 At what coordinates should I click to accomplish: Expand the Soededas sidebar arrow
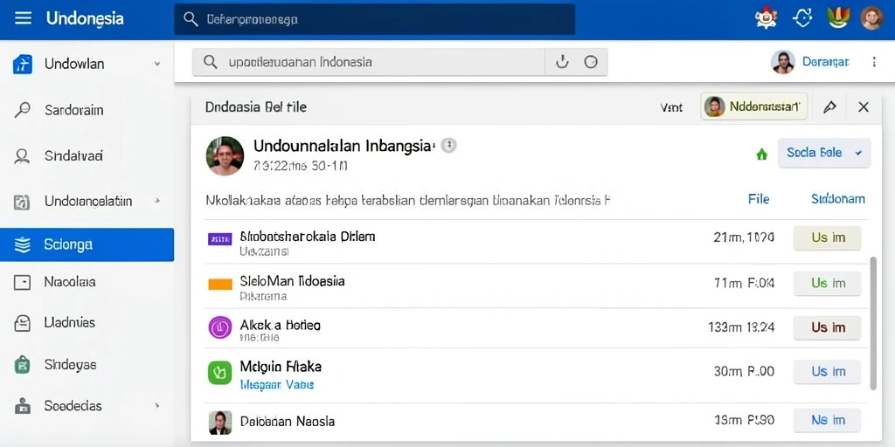157,405
